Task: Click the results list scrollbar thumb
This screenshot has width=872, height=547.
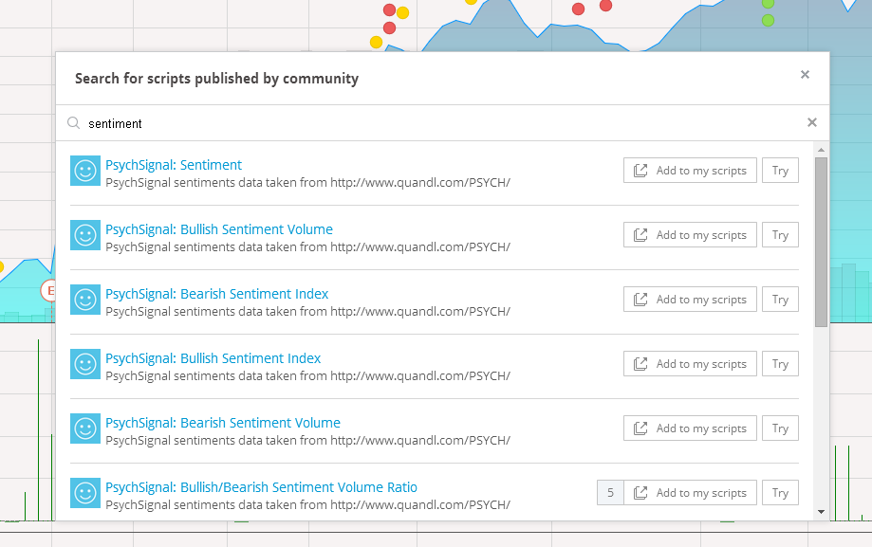Action: click(821, 242)
